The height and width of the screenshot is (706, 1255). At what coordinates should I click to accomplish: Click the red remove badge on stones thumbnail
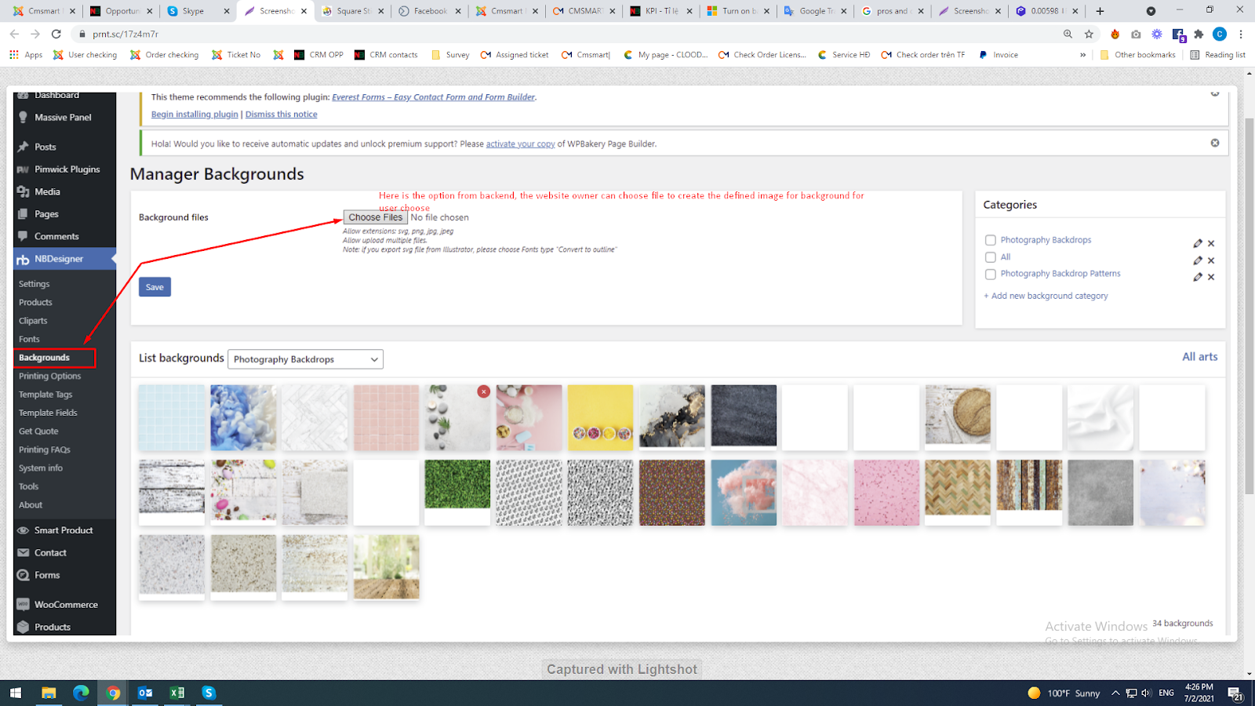484,391
